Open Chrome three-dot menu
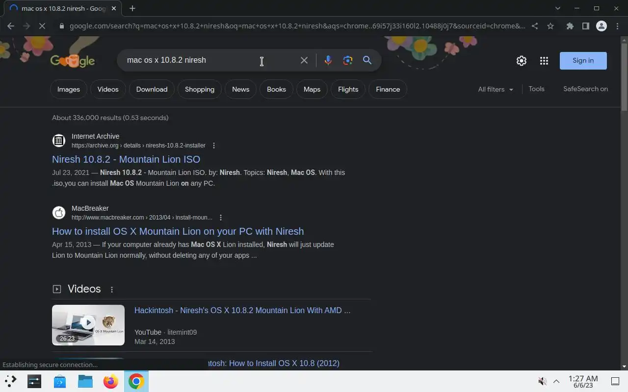The image size is (628, 392). (617, 26)
